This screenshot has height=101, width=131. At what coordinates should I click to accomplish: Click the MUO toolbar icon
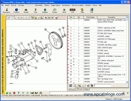click(64, 11)
